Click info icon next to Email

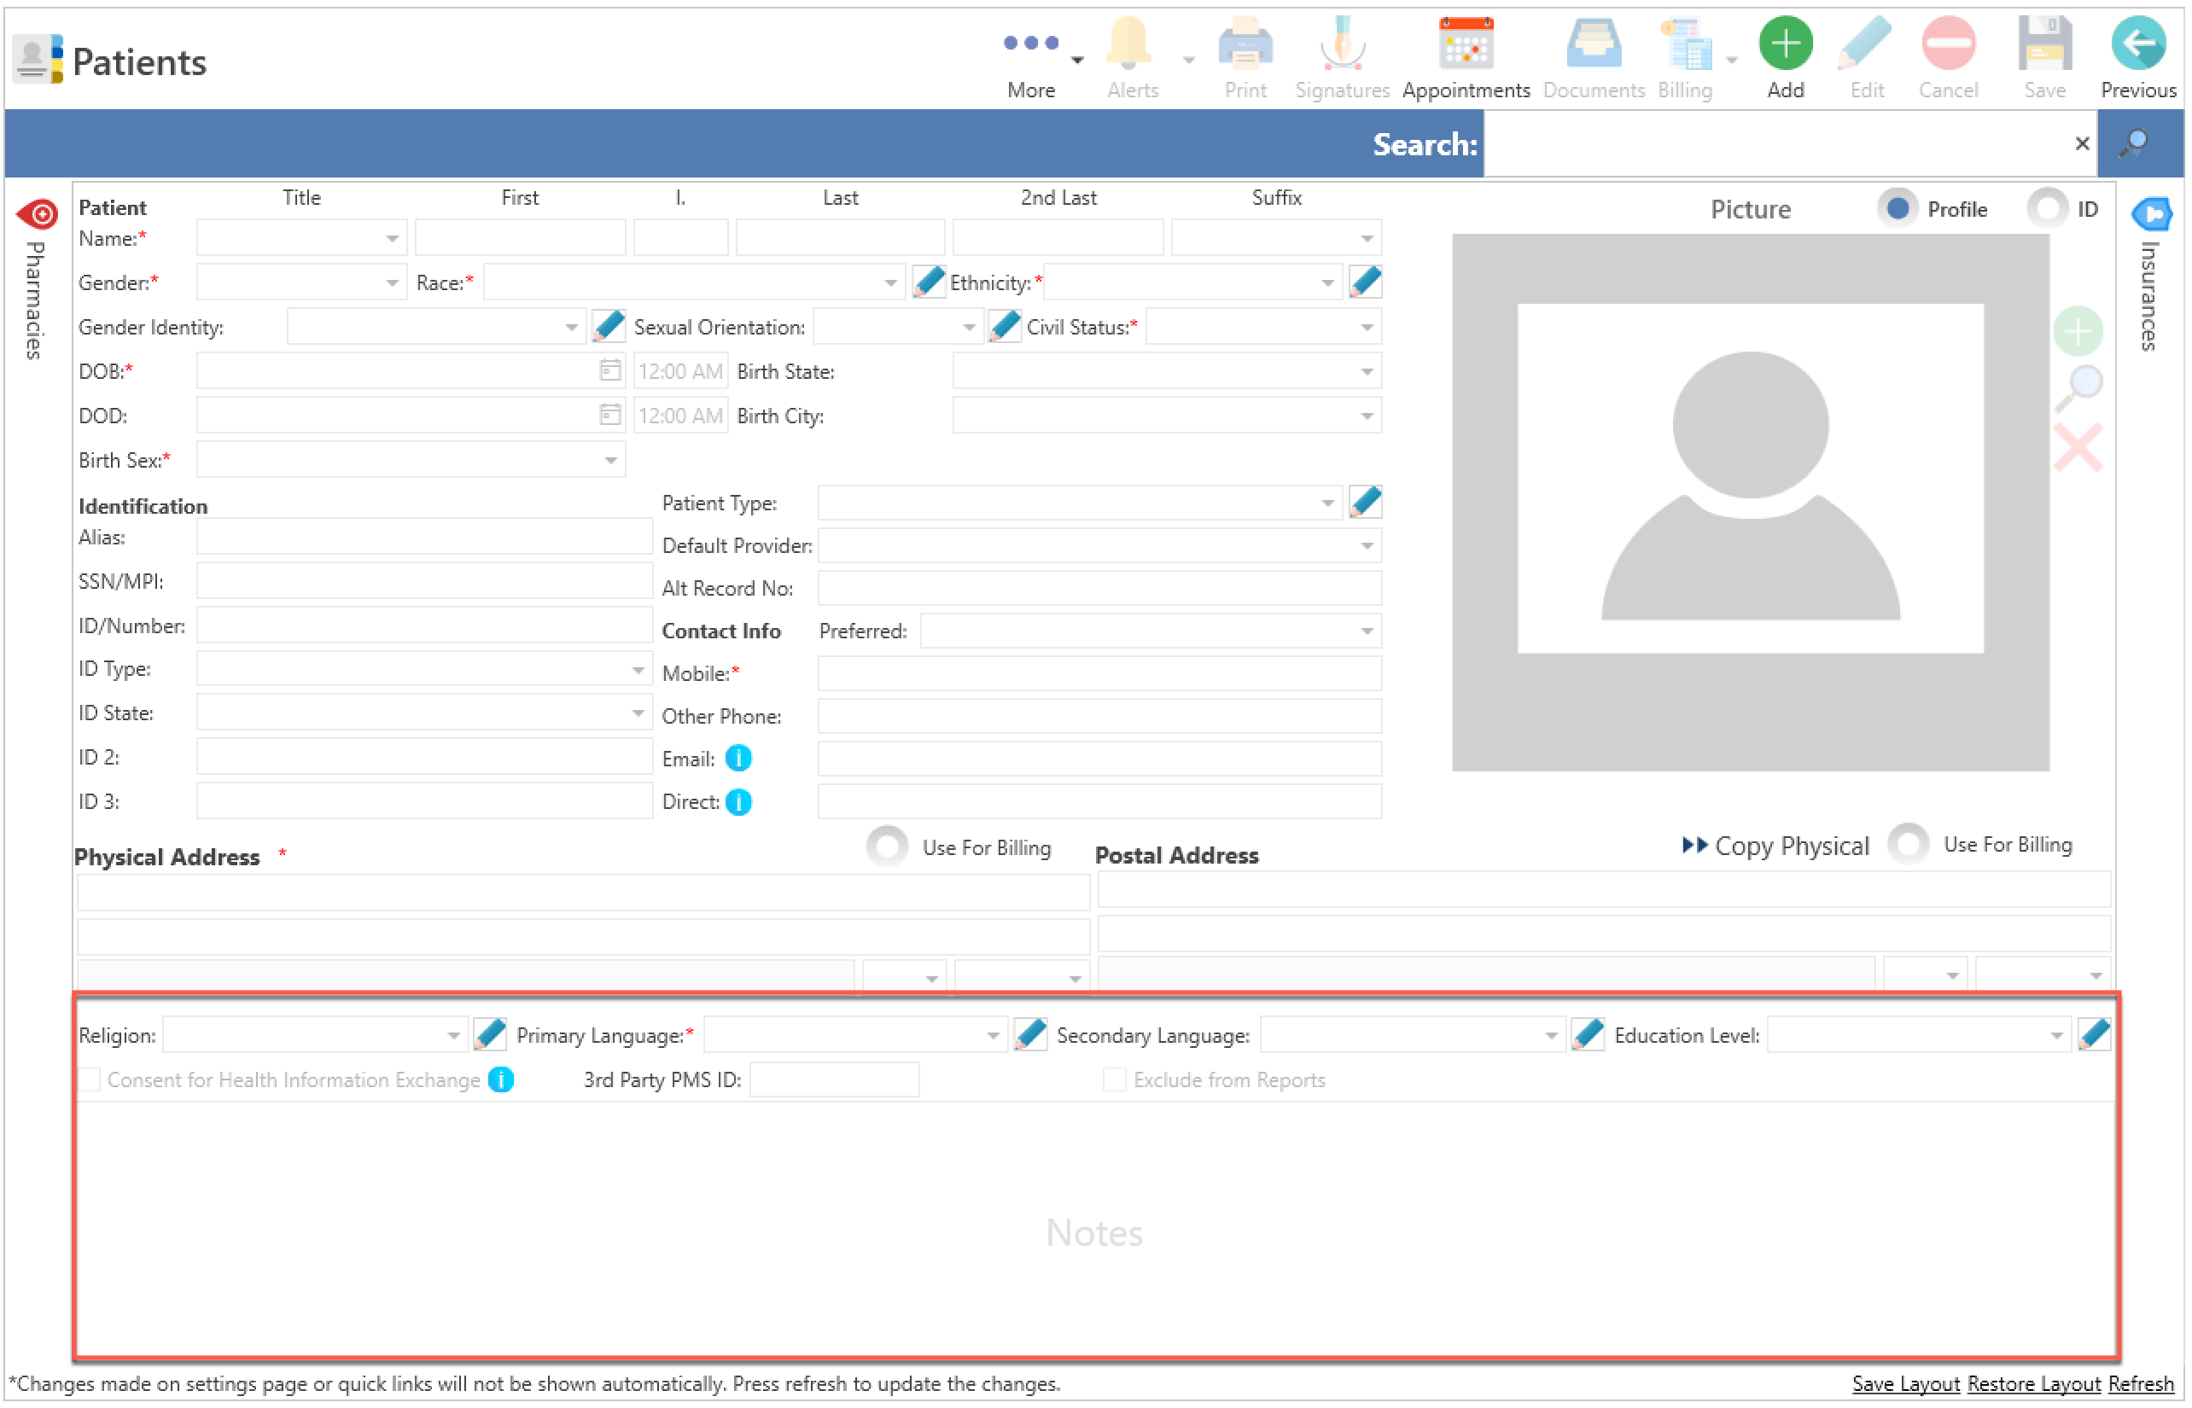(738, 759)
